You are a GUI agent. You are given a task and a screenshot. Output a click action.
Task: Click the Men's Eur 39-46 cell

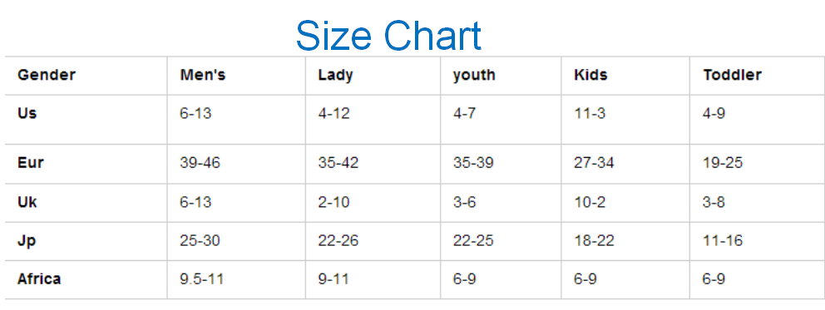coord(236,164)
